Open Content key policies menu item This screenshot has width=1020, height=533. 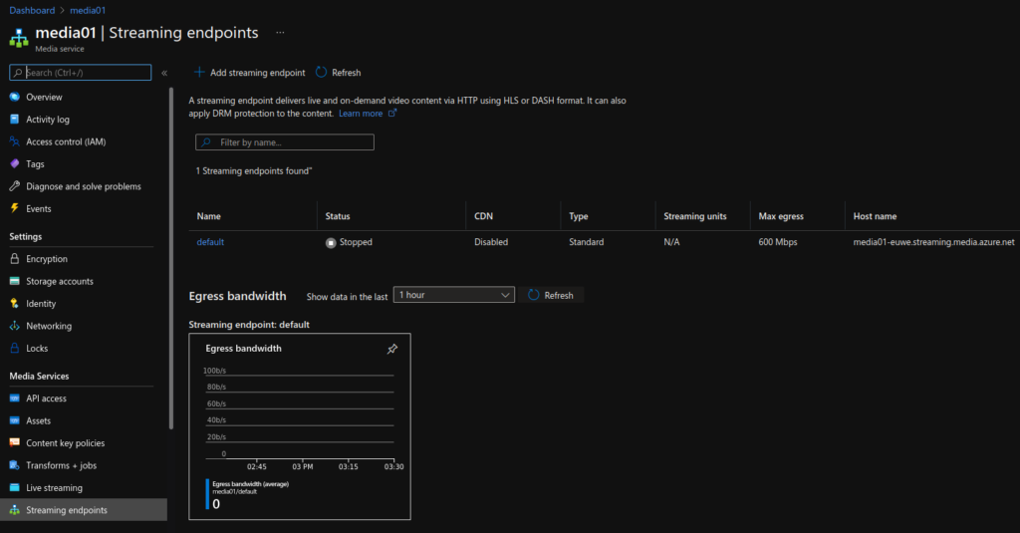tap(65, 442)
